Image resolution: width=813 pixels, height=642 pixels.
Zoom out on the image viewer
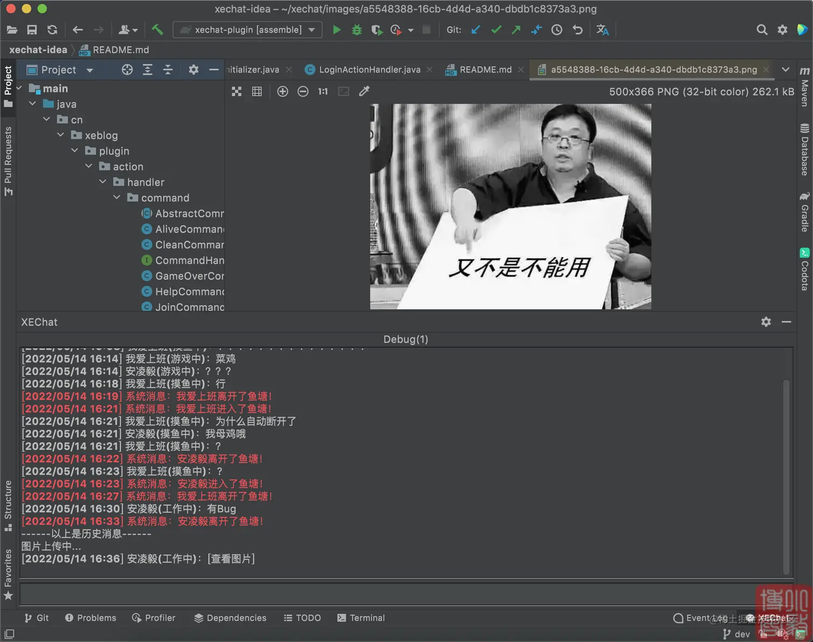[x=303, y=91]
